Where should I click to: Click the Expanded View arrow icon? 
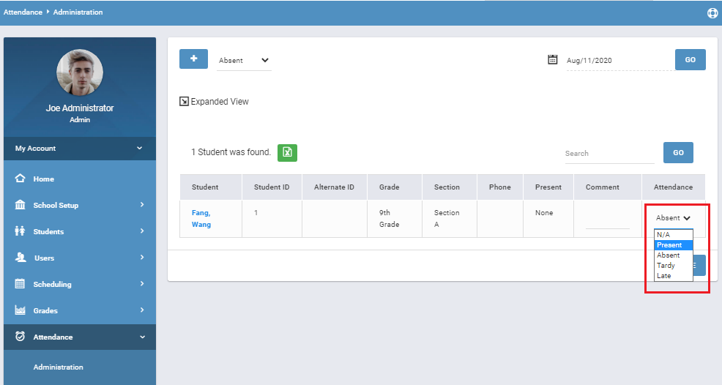184,101
